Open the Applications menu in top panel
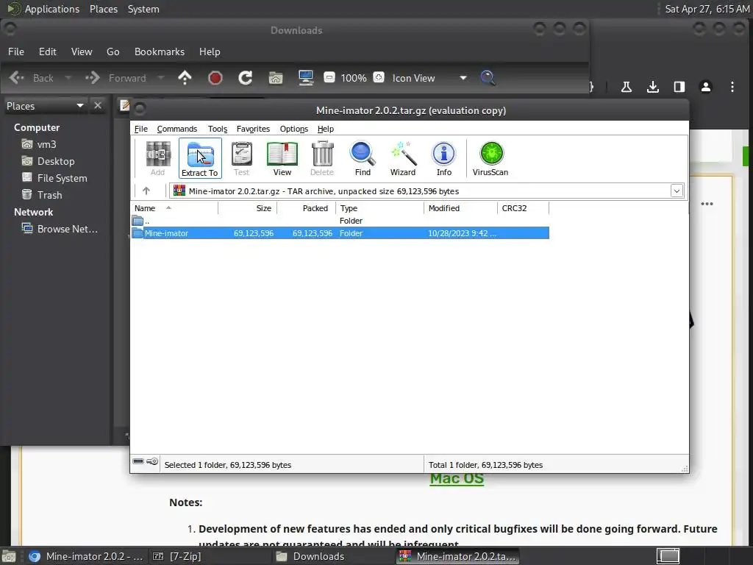 click(x=43, y=9)
